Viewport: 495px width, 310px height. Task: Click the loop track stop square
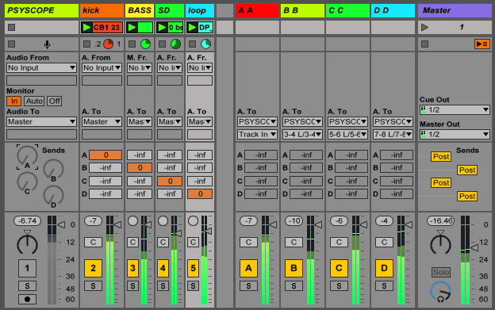tap(192, 44)
